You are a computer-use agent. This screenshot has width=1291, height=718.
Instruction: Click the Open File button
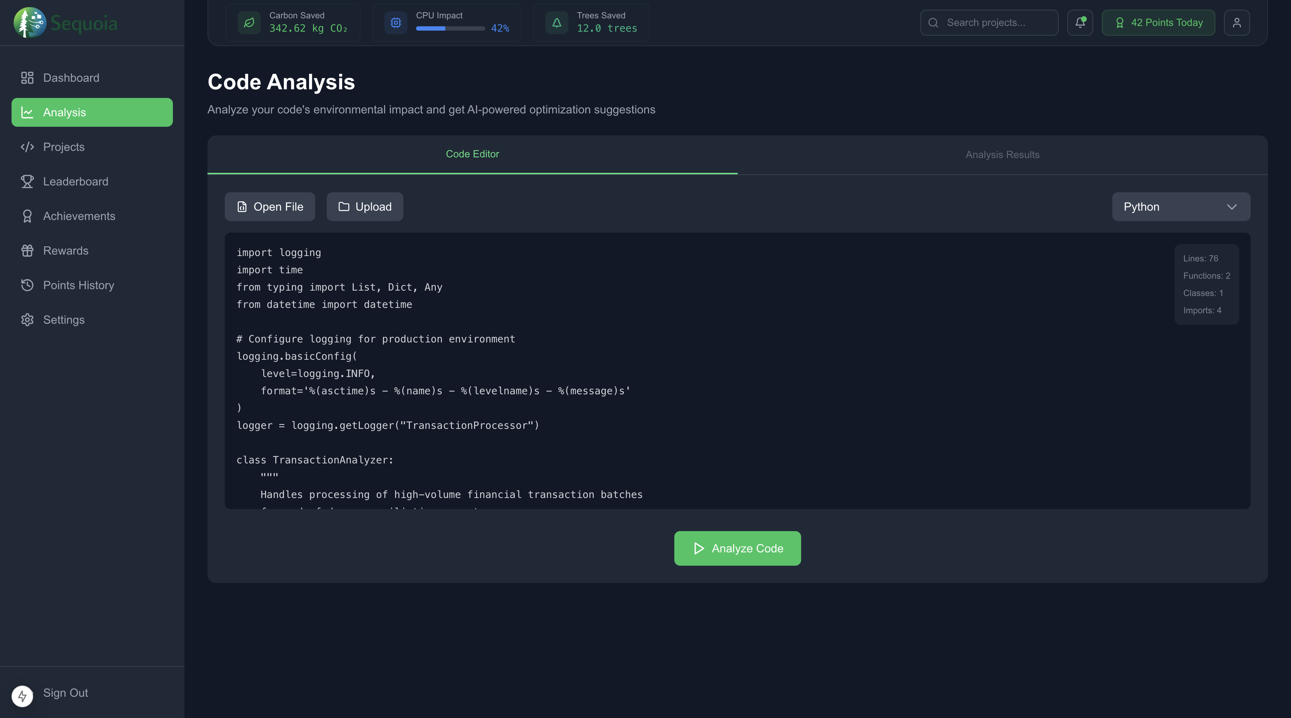click(270, 206)
